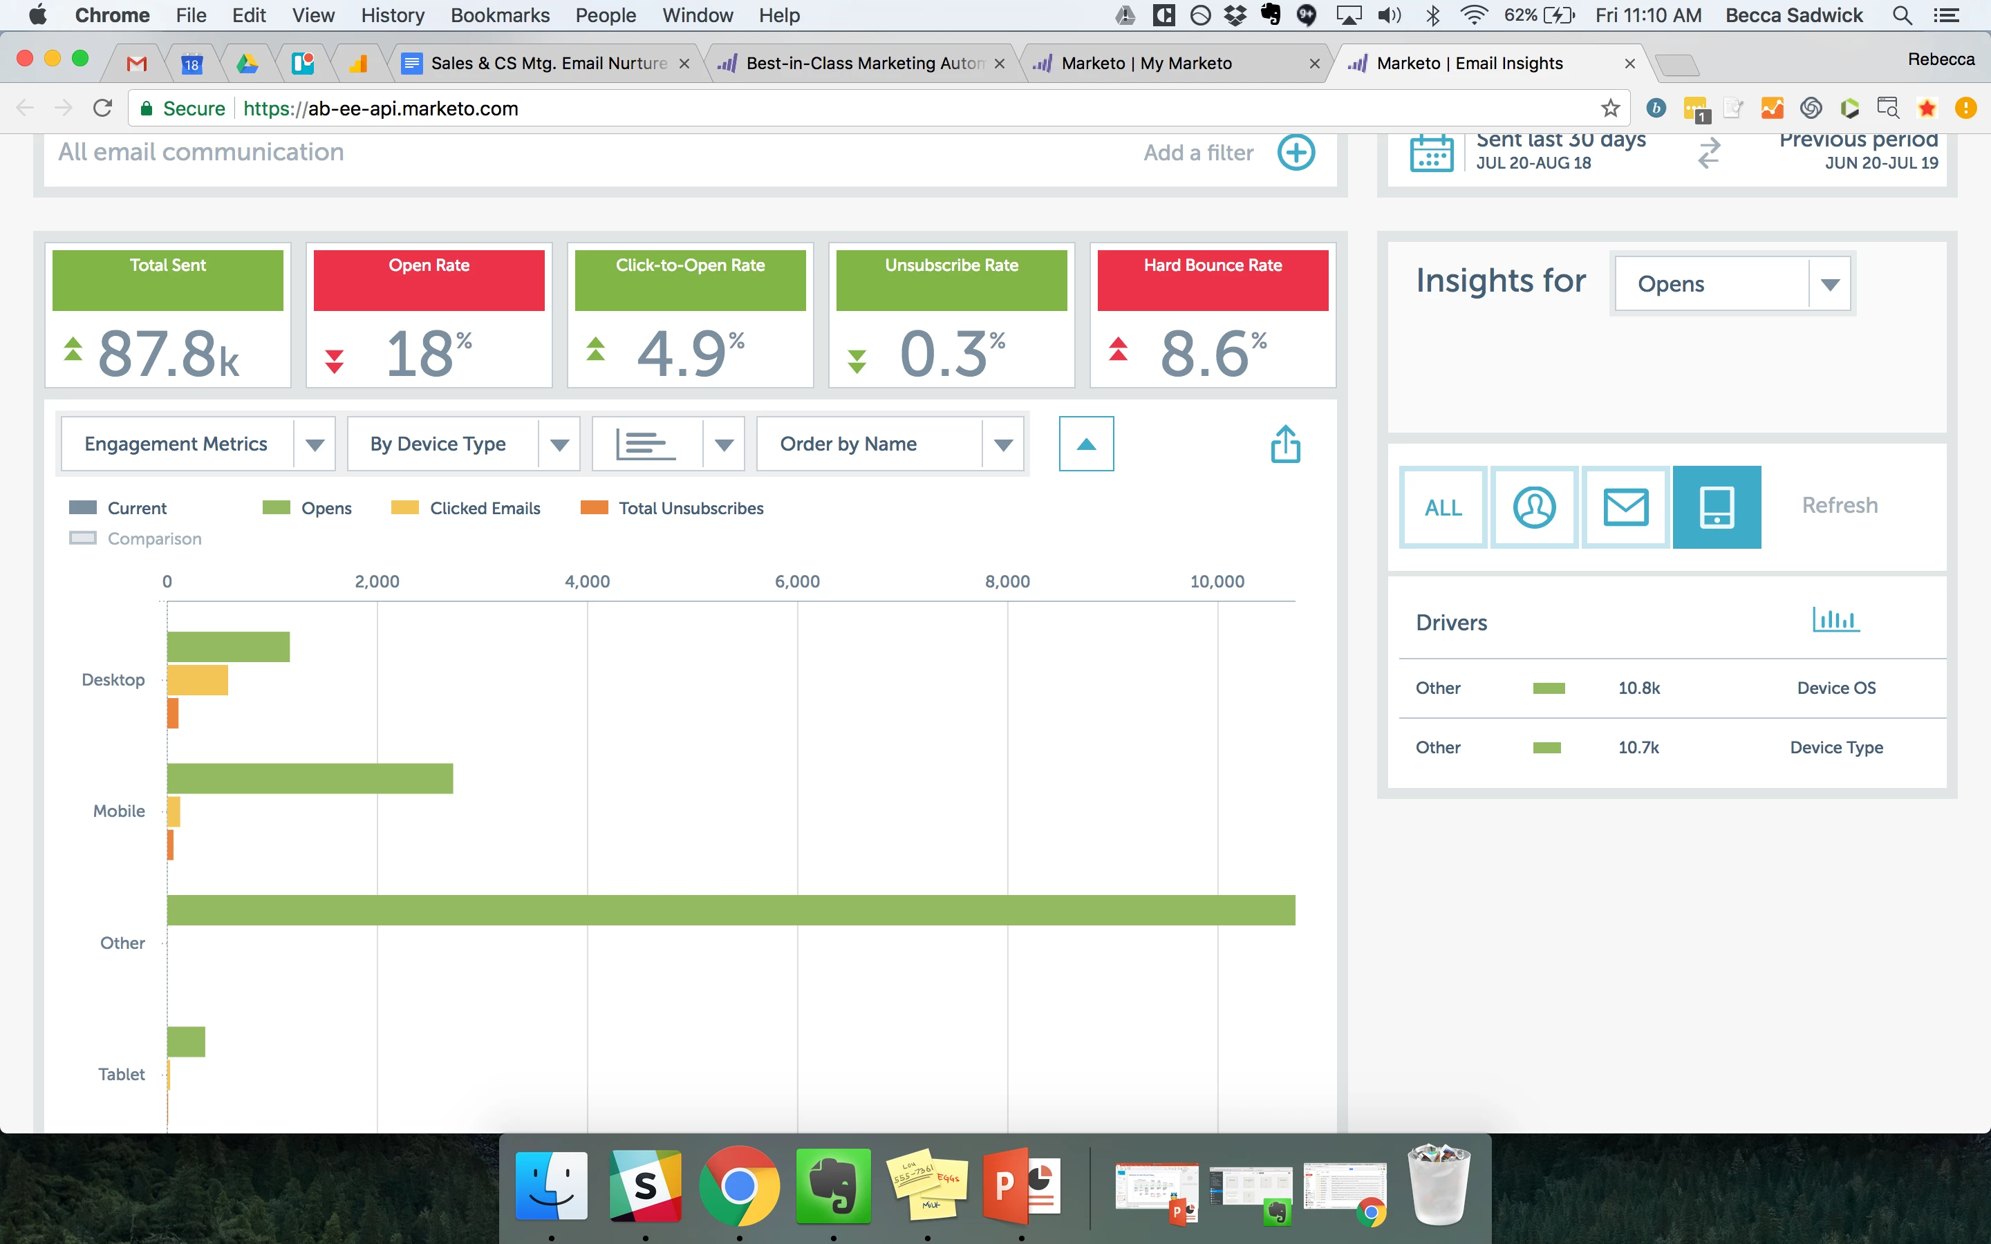Toggle the Comparison legend entry
Image resolution: width=1991 pixels, height=1244 pixels.
(154, 539)
